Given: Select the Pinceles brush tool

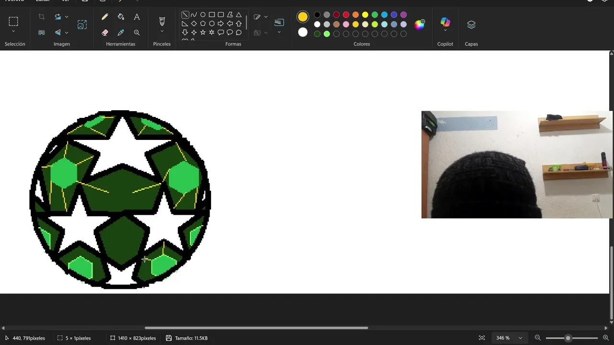Looking at the screenshot, I should (x=162, y=21).
